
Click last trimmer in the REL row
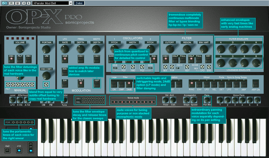[102, 102]
